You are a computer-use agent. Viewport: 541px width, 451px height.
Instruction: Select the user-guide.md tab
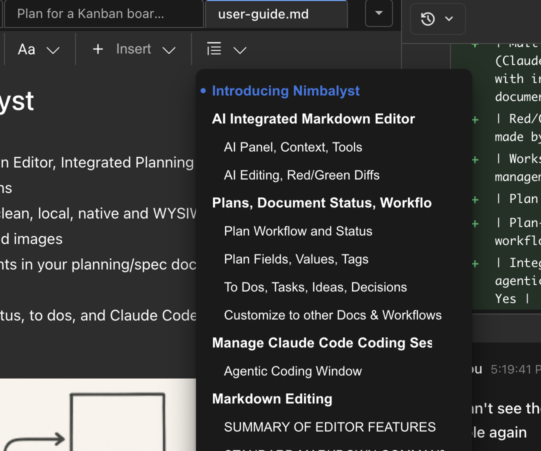[276, 14]
